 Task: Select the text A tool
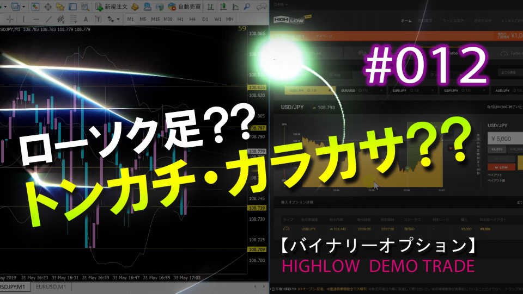[86, 19]
